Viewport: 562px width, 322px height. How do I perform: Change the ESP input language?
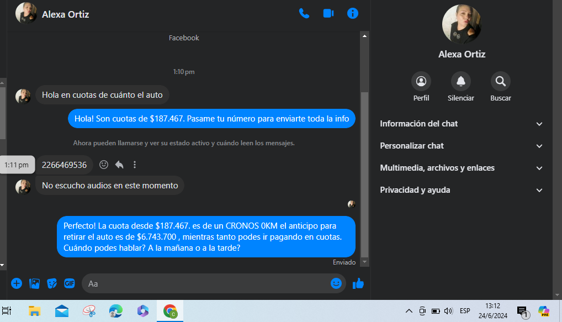465,311
